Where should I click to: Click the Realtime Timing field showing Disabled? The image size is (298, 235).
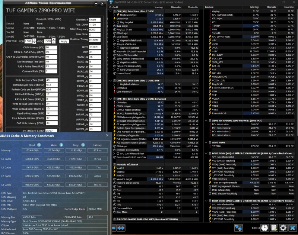[x=95, y=40]
